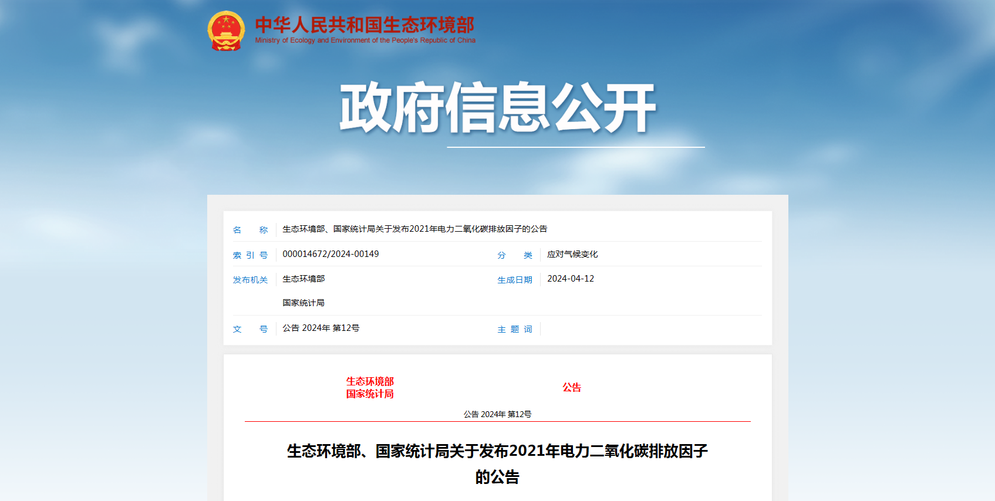This screenshot has height=501, width=995.
Task: Select the date 2024-04-12
Action: pyautogui.click(x=571, y=279)
